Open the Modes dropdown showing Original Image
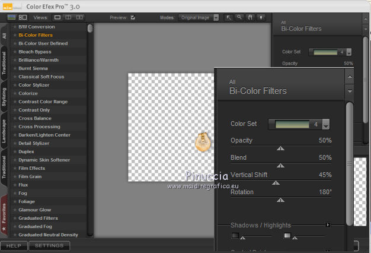The image size is (371, 253). (199, 18)
